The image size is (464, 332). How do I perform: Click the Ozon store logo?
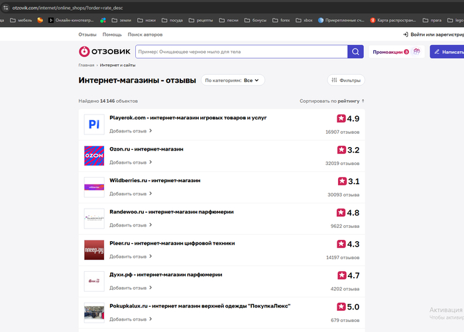coord(94,156)
